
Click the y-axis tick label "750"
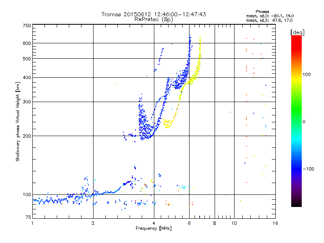tap(27, 26)
